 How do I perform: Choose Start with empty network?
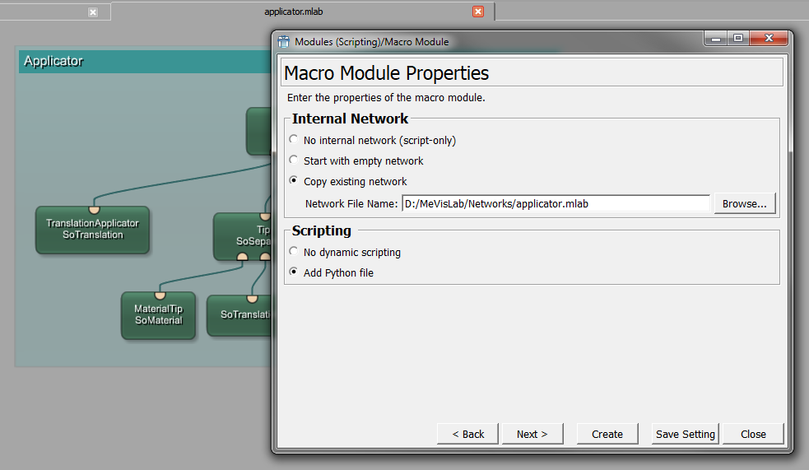(x=294, y=161)
